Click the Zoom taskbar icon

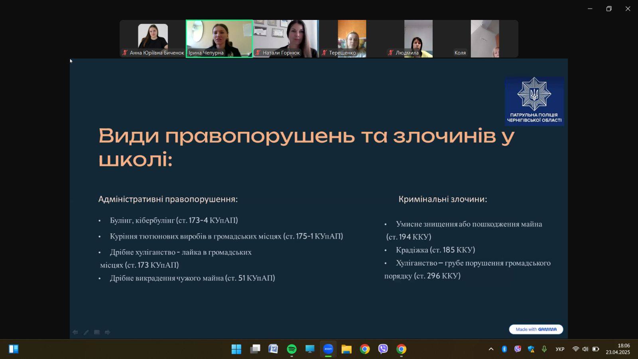coord(328,349)
